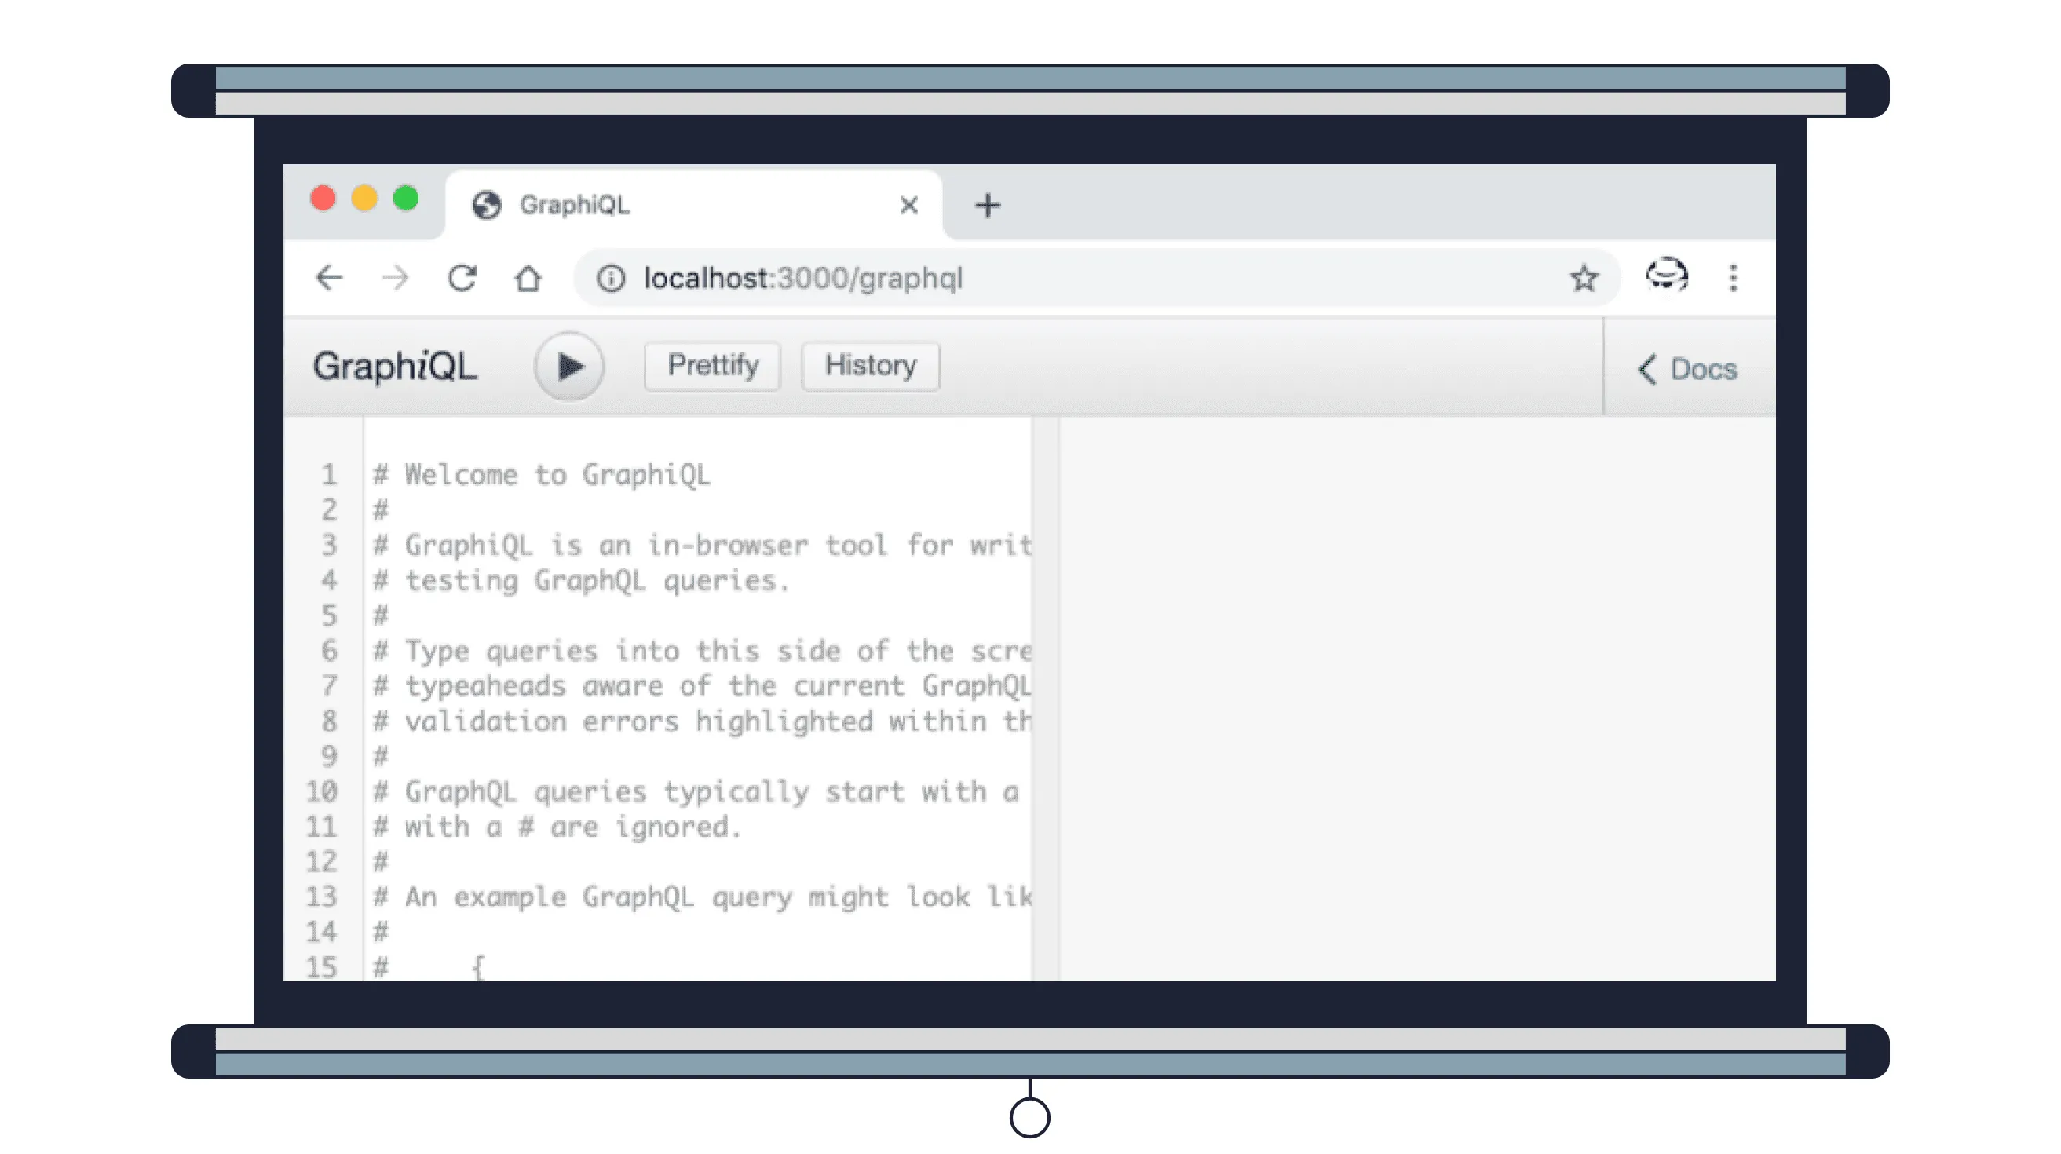Open the incognito profile icon
The image size is (2061, 1154).
click(1667, 276)
